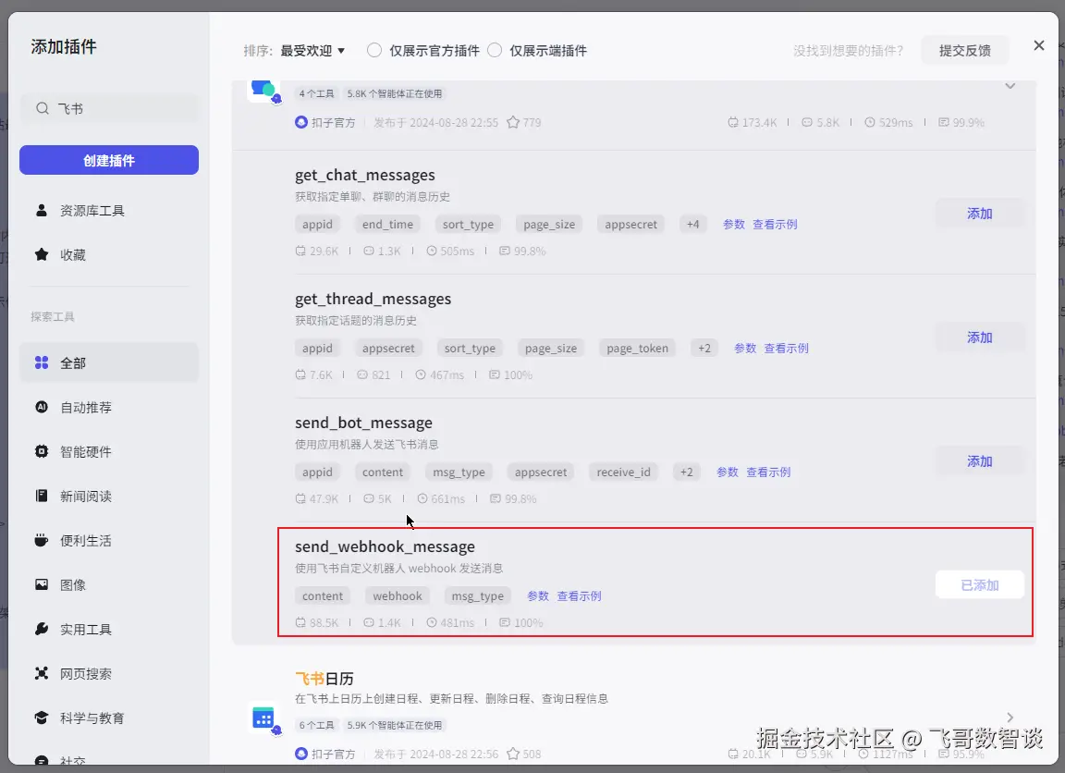Open 查看示例 link for send_bot_message
The width and height of the screenshot is (1065, 773).
[x=769, y=472]
